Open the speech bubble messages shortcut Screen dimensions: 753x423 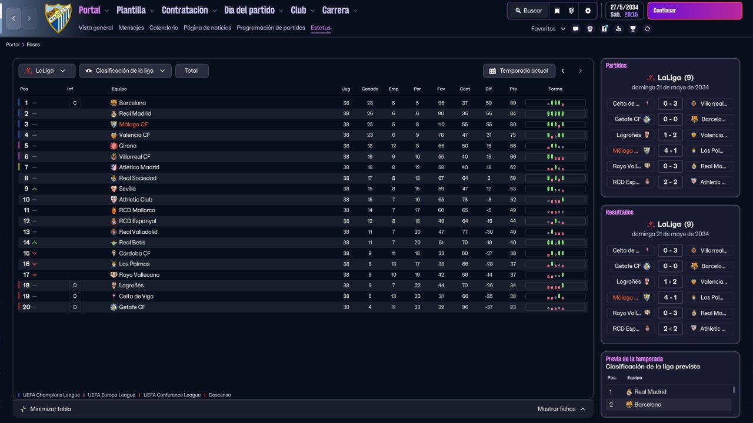575,29
